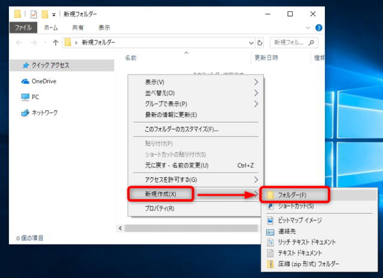Switch to the ホーム ribbon tab
The height and width of the screenshot is (278, 383).
[x=51, y=27]
